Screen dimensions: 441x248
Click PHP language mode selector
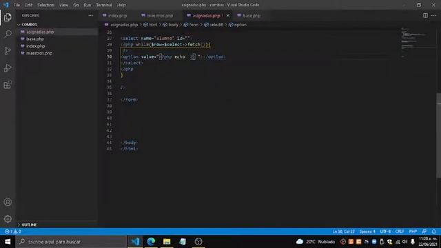click(x=413, y=231)
